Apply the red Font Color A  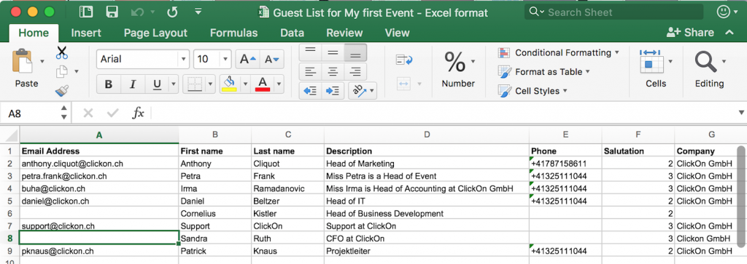(x=263, y=84)
